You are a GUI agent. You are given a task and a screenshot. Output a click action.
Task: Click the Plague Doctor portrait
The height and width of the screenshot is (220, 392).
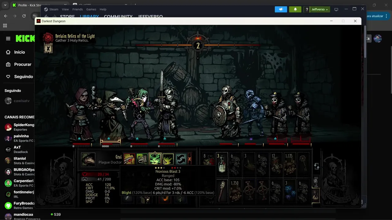[88, 159]
